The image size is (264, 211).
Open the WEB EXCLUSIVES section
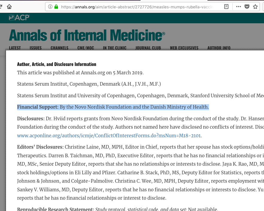coord(184,48)
